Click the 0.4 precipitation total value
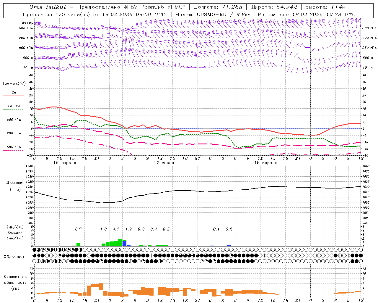 pos(154,229)
